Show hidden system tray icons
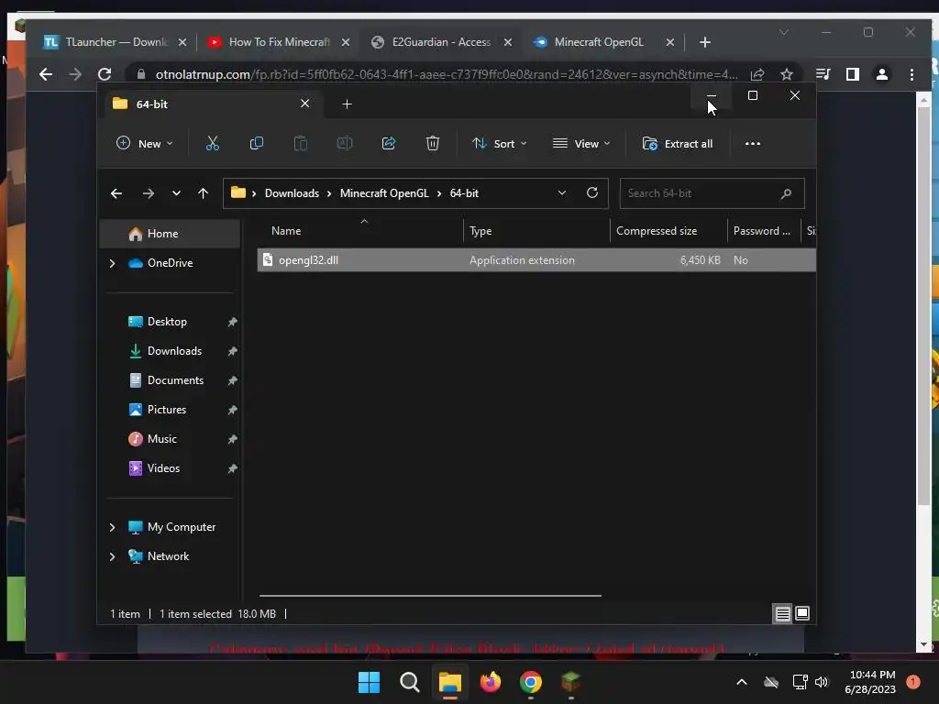The width and height of the screenshot is (939, 704). coord(741,682)
